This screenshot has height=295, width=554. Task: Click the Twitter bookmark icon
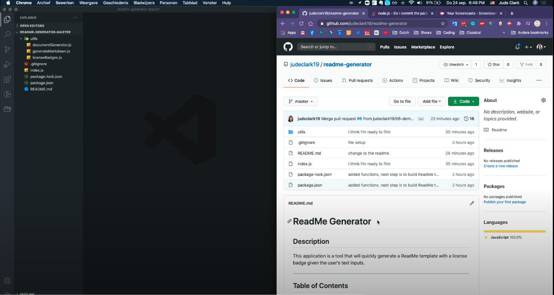click(x=358, y=33)
